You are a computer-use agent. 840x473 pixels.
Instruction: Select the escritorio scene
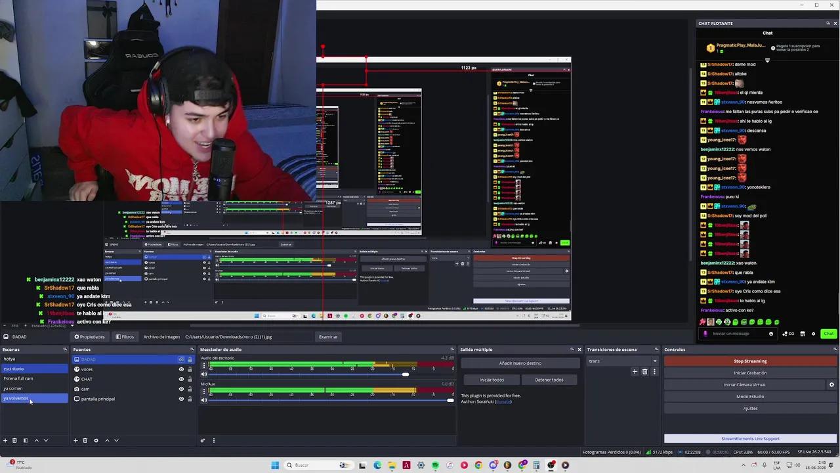34,369
